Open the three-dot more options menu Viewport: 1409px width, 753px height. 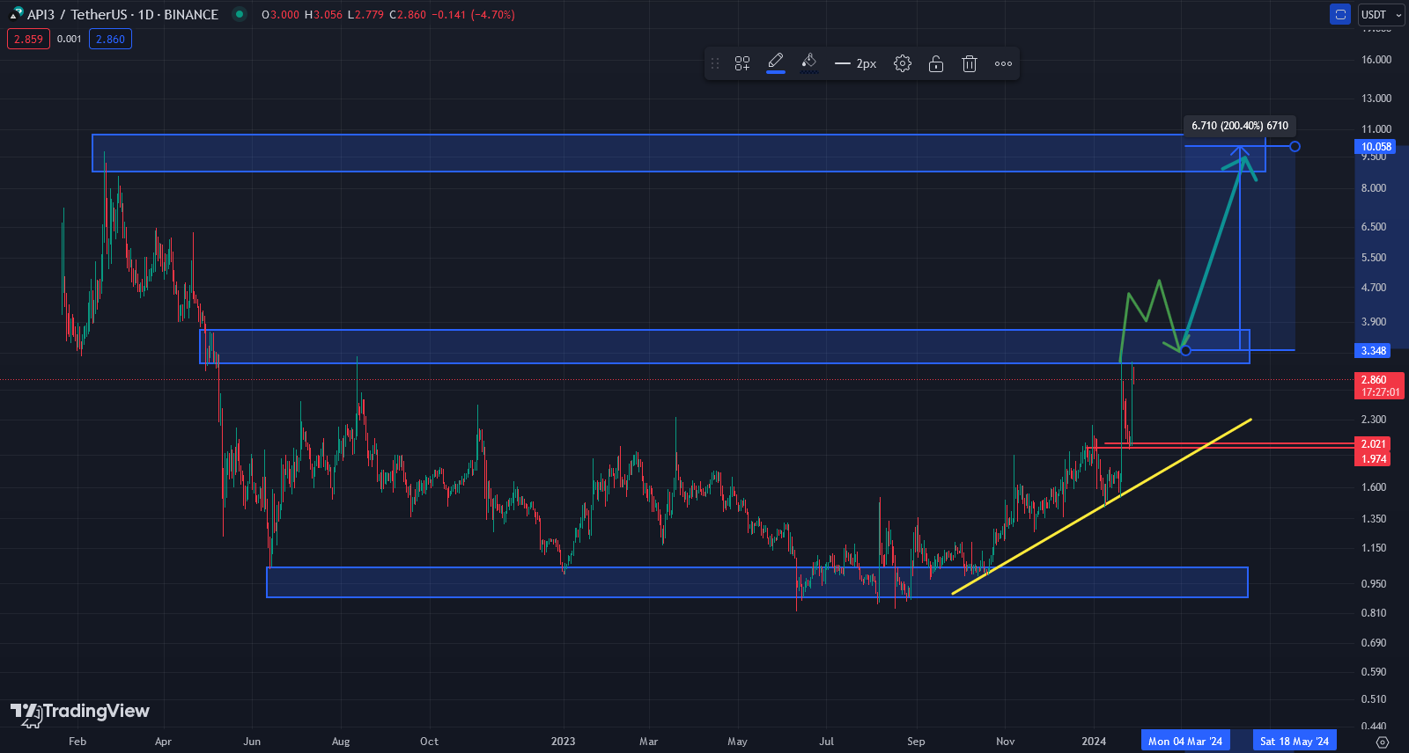coord(1003,63)
